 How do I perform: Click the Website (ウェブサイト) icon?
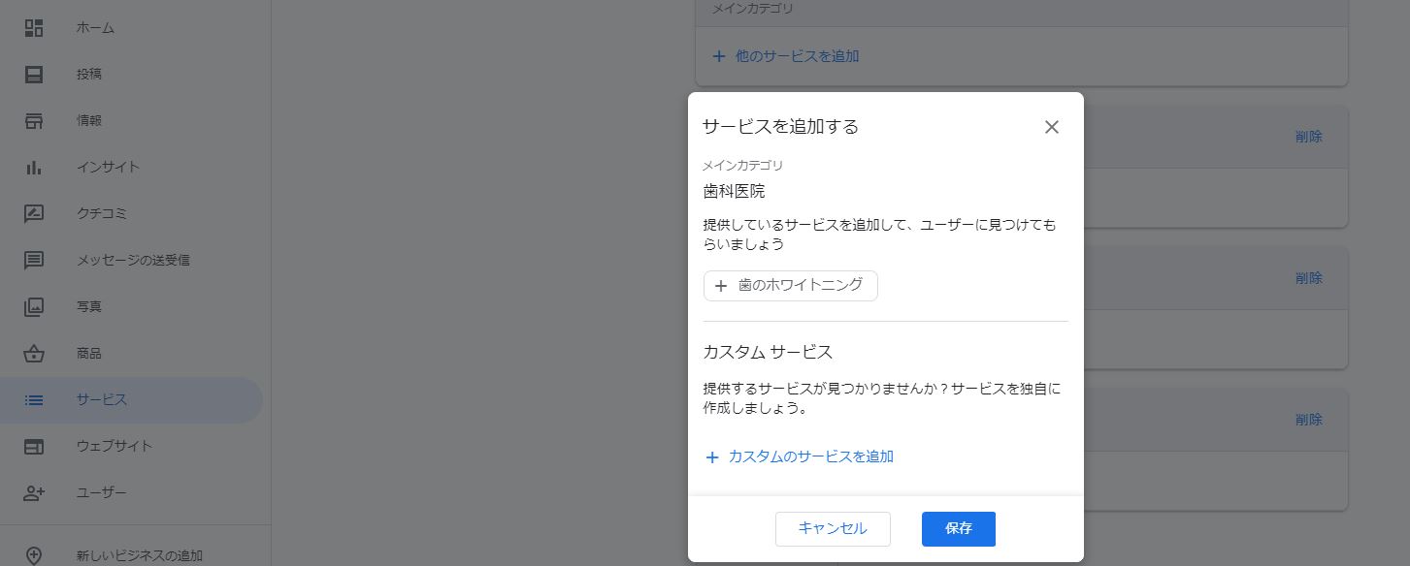[34, 446]
